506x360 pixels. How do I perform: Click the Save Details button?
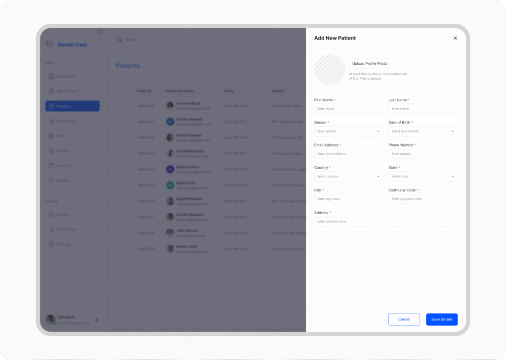pos(441,319)
